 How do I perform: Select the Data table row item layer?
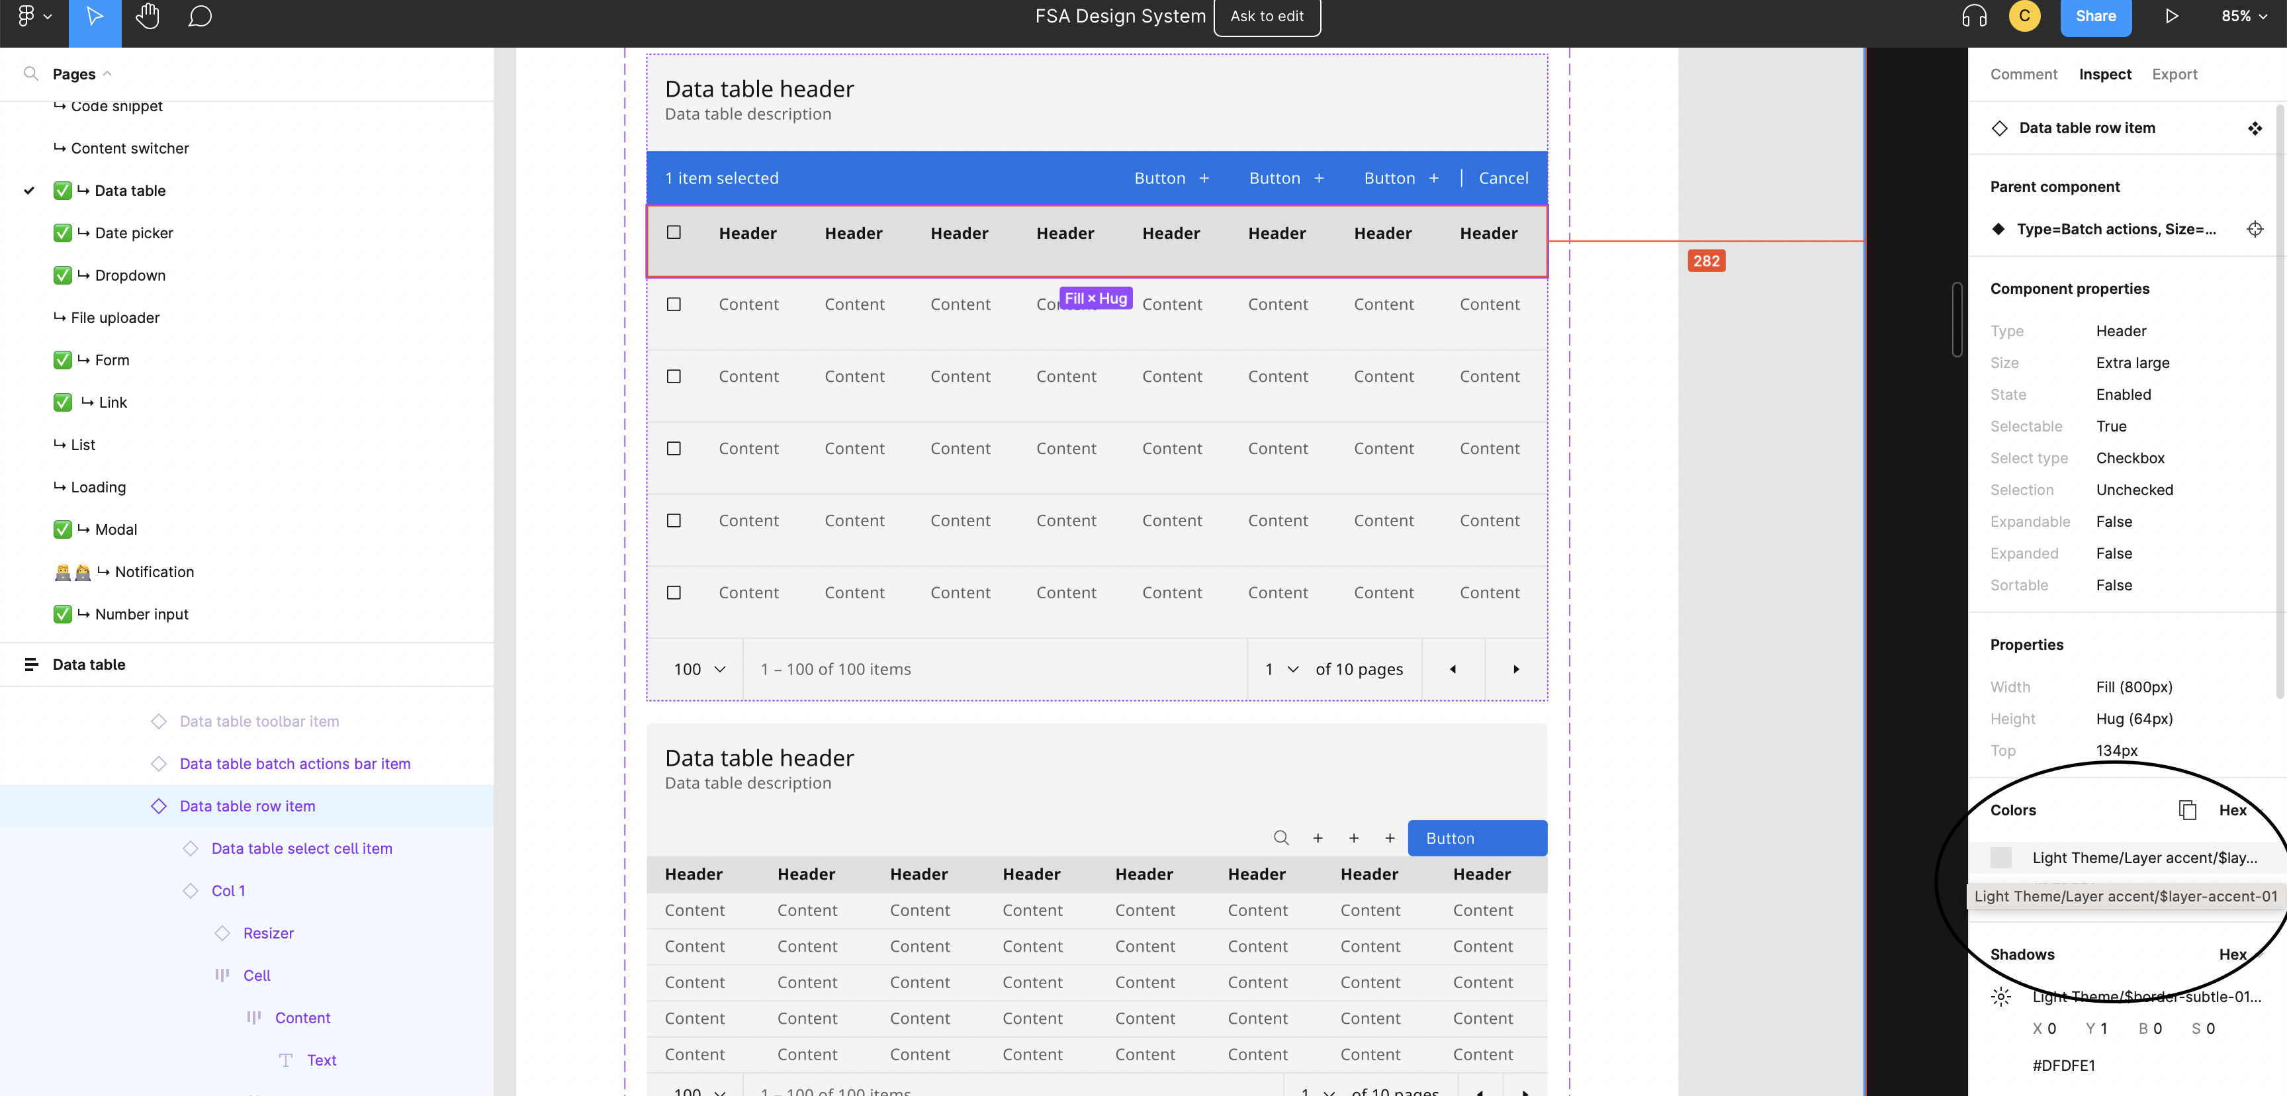click(247, 805)
